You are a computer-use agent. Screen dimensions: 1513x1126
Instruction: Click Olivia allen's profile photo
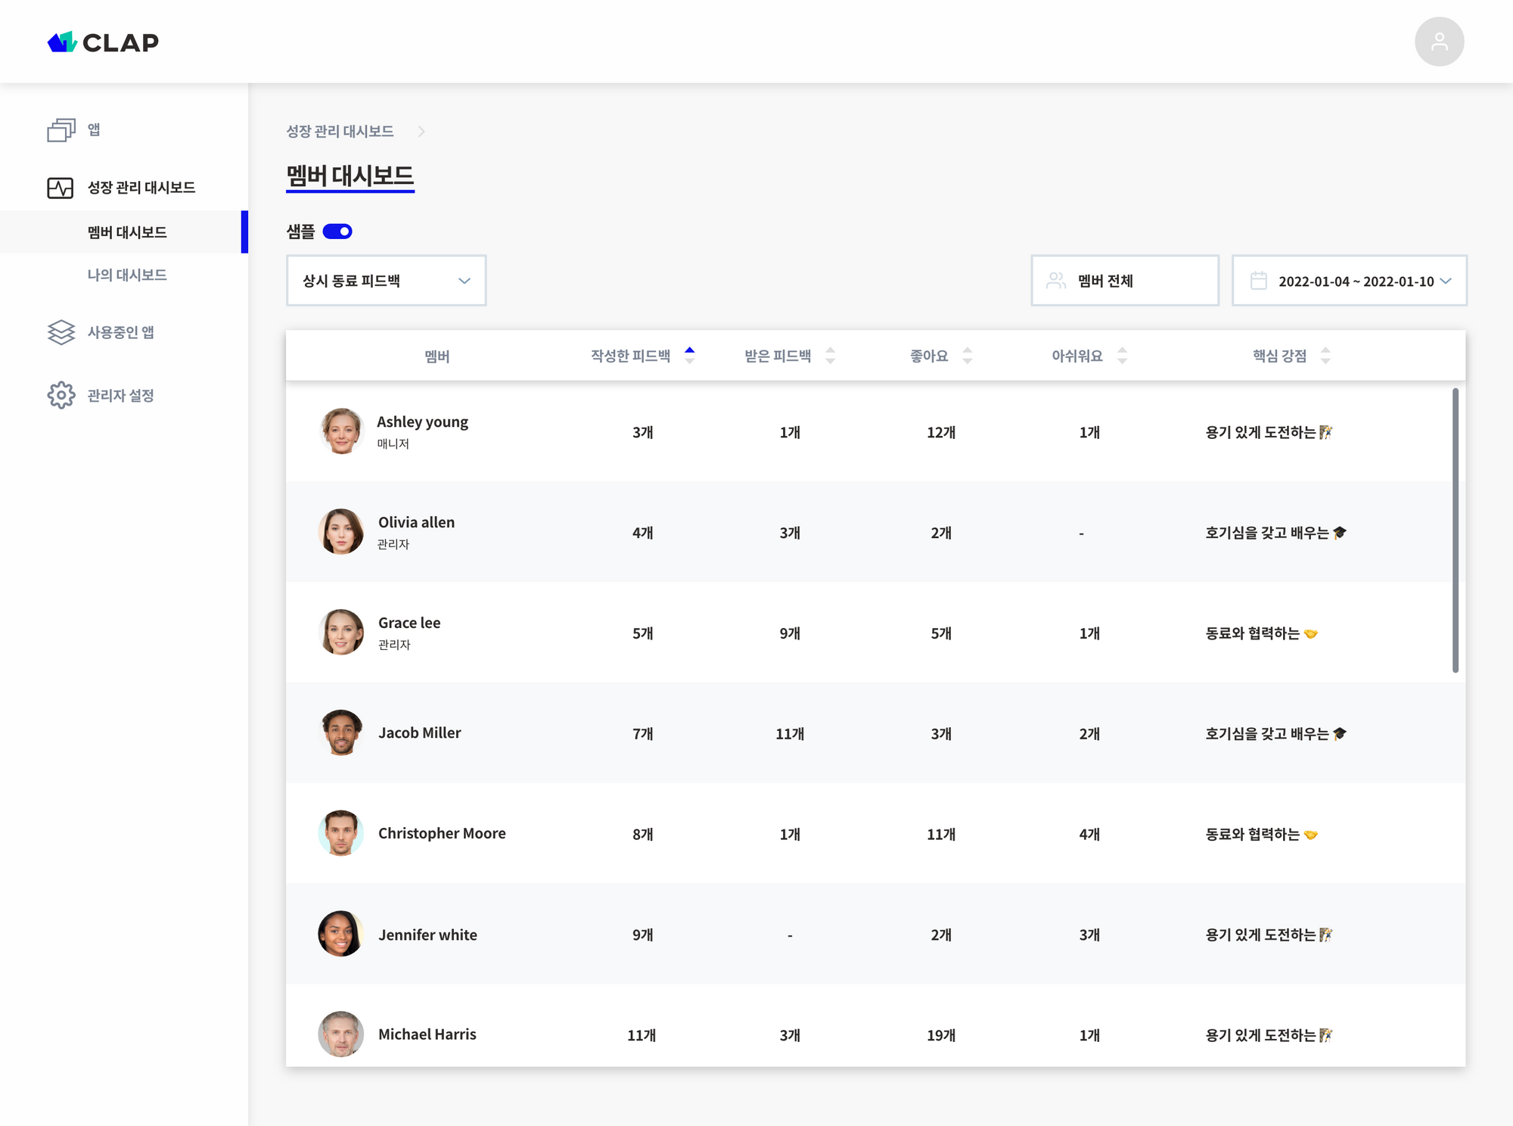point(341,531)
